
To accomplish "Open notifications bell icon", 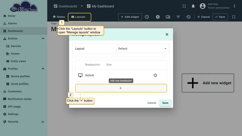I will [x=193, y=6].
